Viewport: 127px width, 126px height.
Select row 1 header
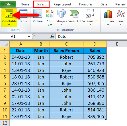(x=5, y=50)
